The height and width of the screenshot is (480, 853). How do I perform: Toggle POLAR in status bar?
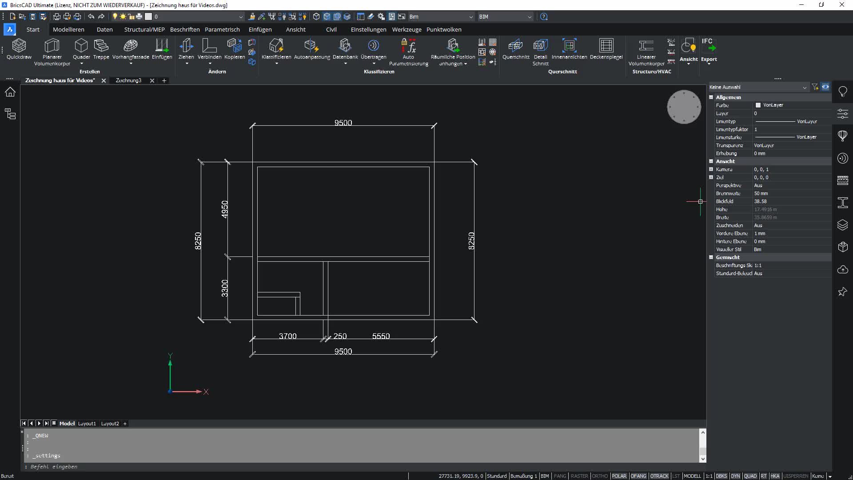click(x=619, y=476)
